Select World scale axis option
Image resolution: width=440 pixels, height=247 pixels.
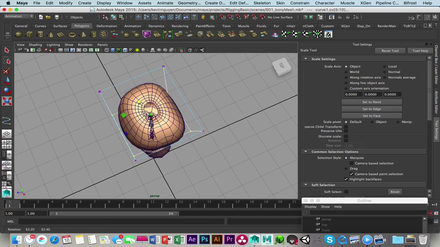coord(346,72)
